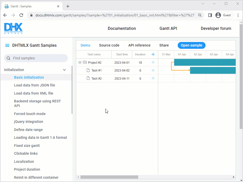This screenshot has width=243, height=182.
Task: Click the page reload icon
Action: click(21, 15)
